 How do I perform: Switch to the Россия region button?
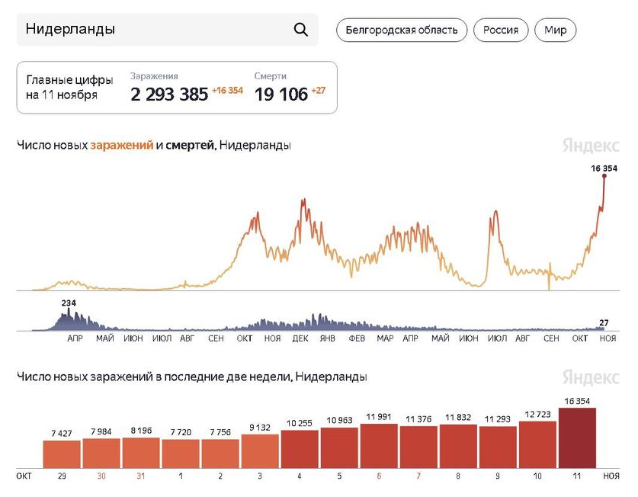501,30
